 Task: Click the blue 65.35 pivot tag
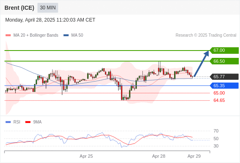[x=224, y=86]
